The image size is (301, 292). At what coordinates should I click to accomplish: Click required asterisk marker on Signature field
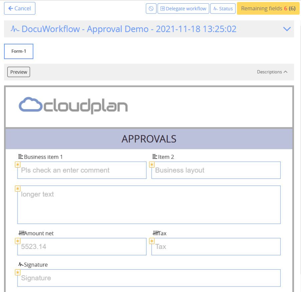18,272
